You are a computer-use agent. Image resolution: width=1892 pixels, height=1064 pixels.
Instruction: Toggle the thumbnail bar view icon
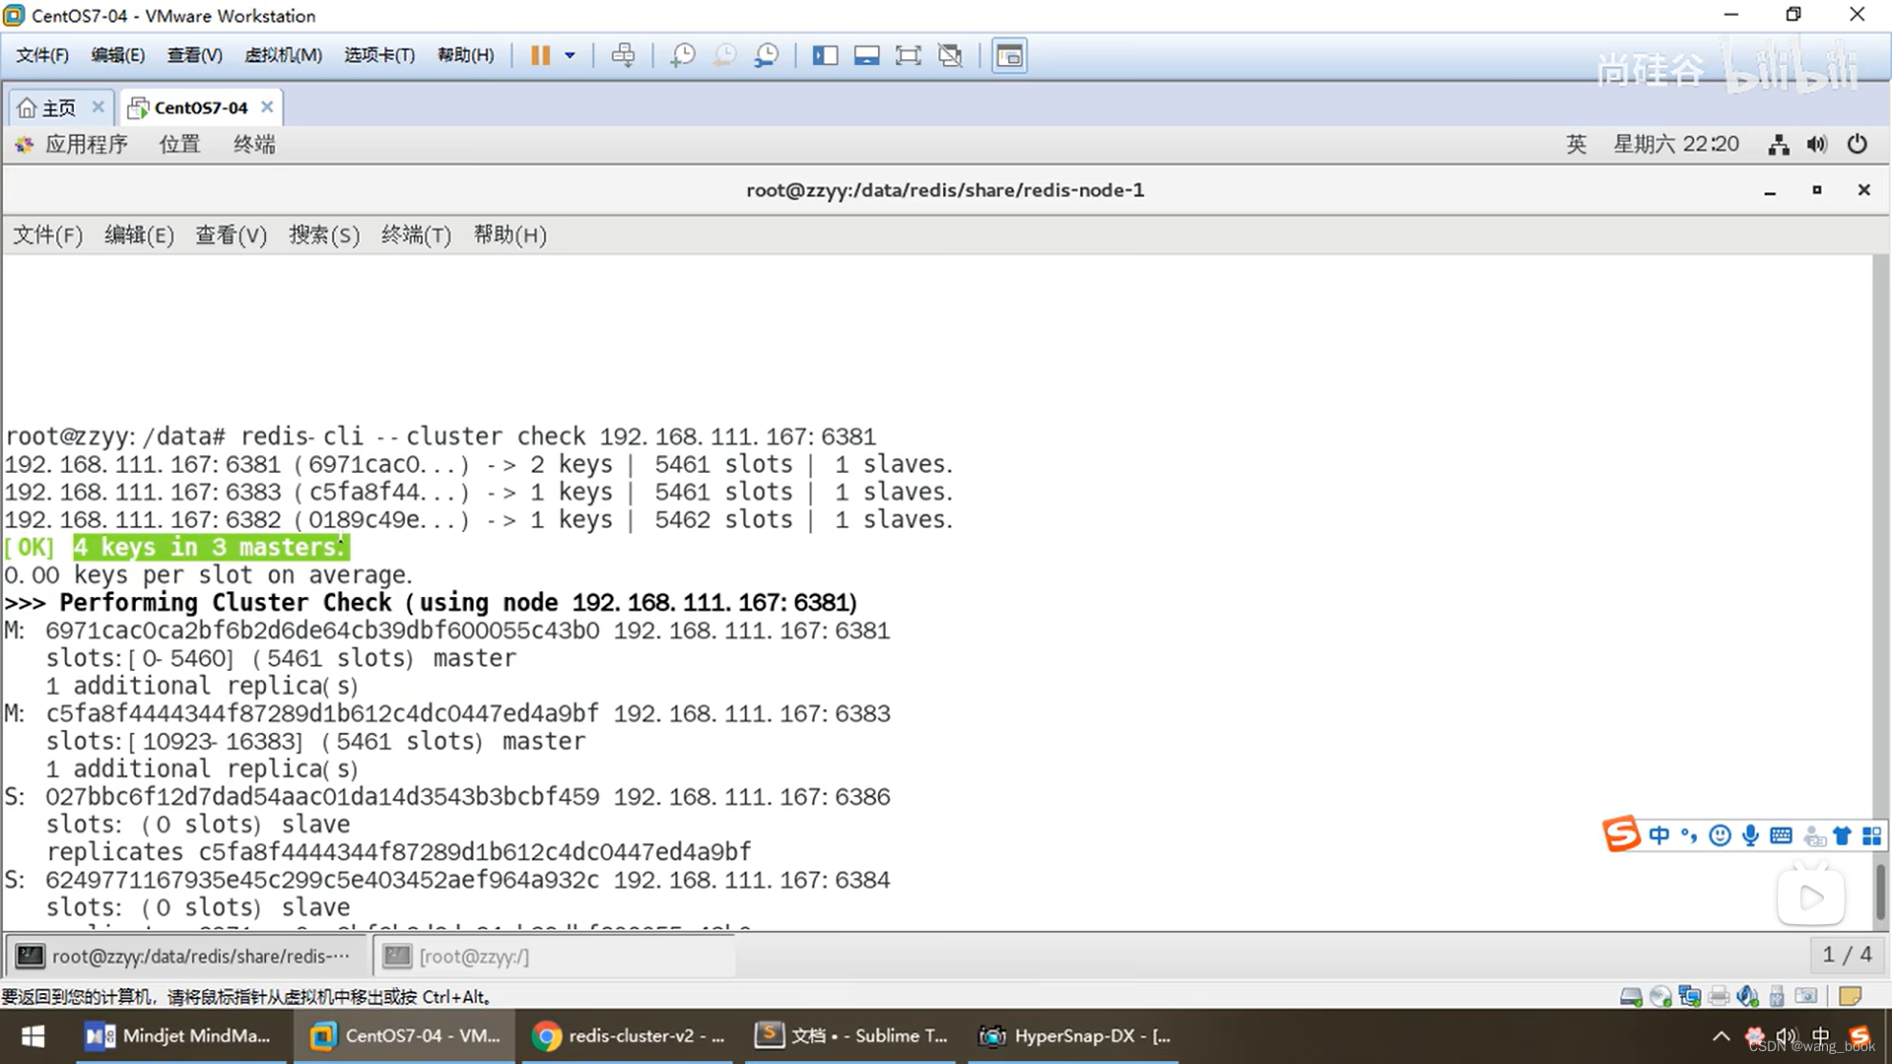pos(866,55)
